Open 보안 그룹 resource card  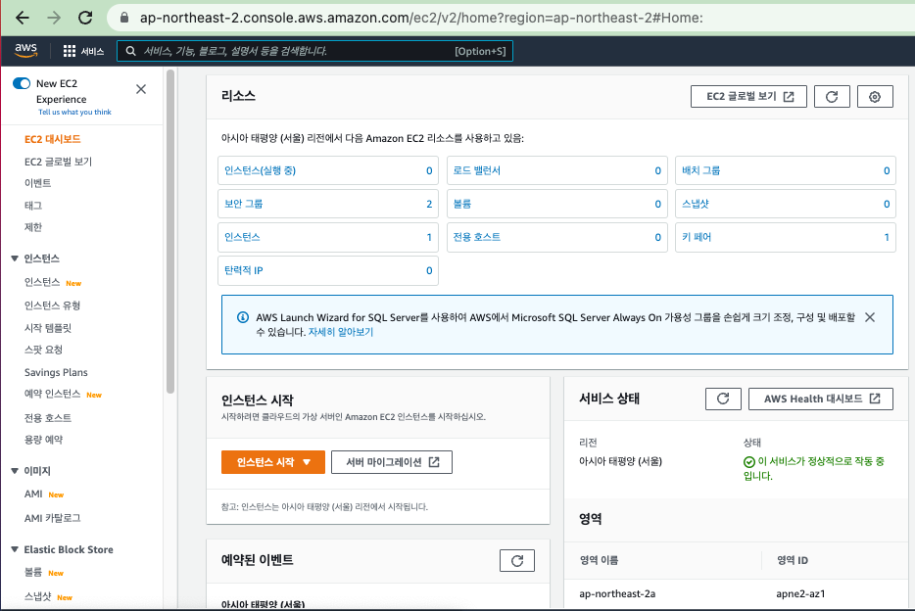pos(328,204)
